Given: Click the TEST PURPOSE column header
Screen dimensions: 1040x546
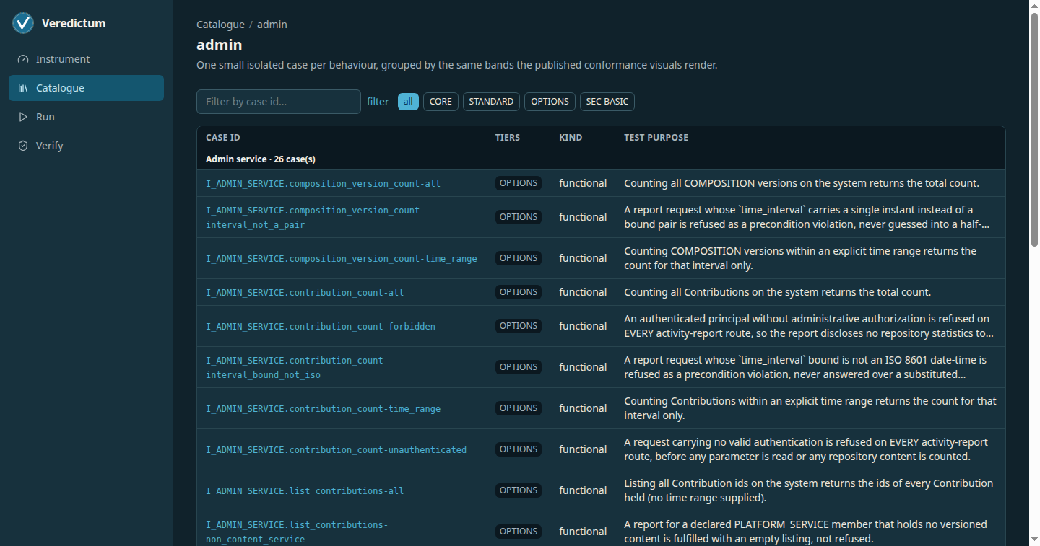Looking at the screenshot, I should [656, 137].
